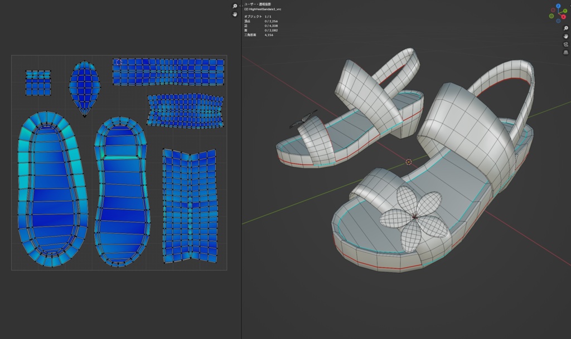Screen dimensions: 571x339
Task: Click the 2D cursor in the UV editor
Action: pos(118,62)
